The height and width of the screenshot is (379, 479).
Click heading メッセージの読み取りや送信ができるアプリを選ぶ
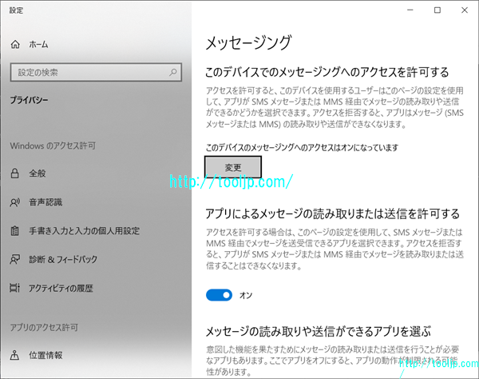318,332
